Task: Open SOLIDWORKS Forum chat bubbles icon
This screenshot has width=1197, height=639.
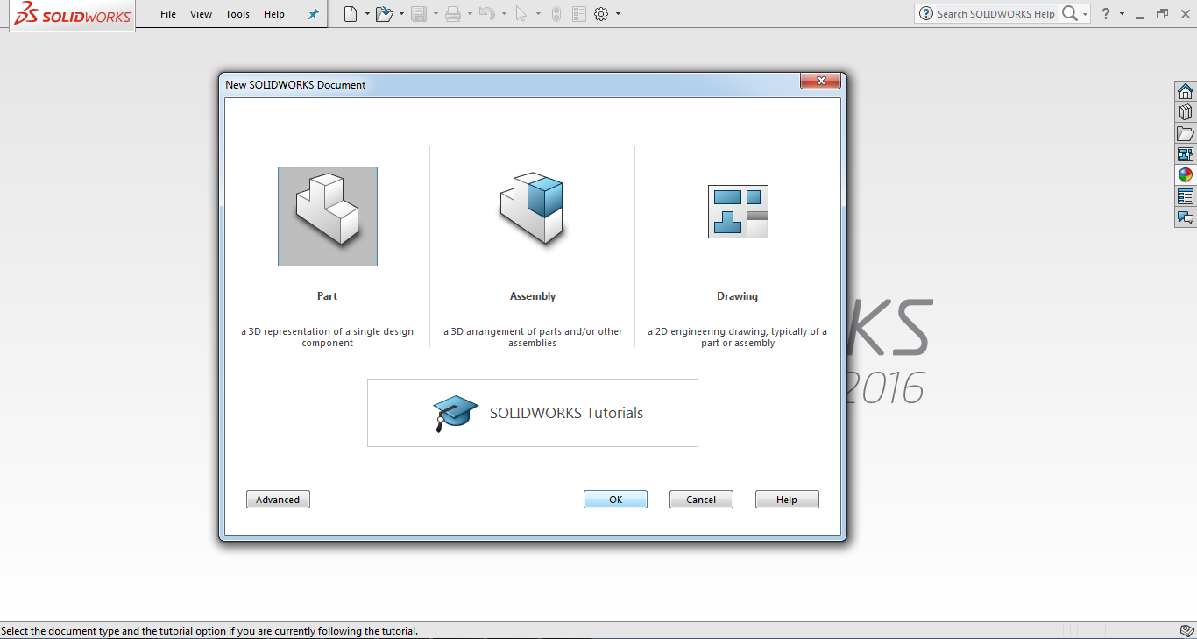Action: [1186, 217]
